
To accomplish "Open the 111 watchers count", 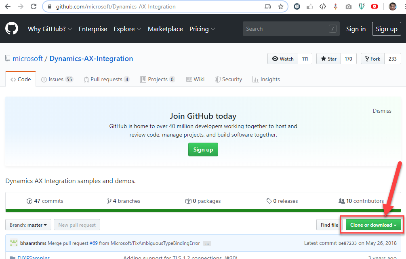I will pyautogui.click(x=305, y=59).
